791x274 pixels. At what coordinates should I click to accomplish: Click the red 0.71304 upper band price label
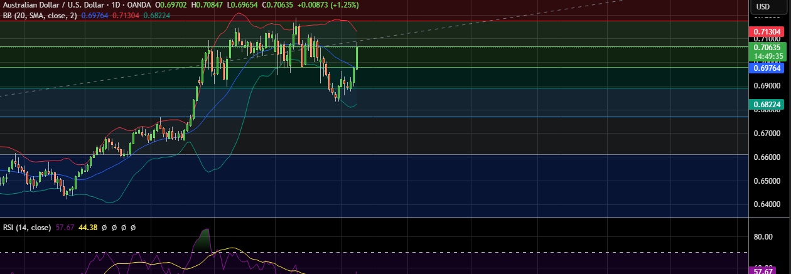click(765, 31)
